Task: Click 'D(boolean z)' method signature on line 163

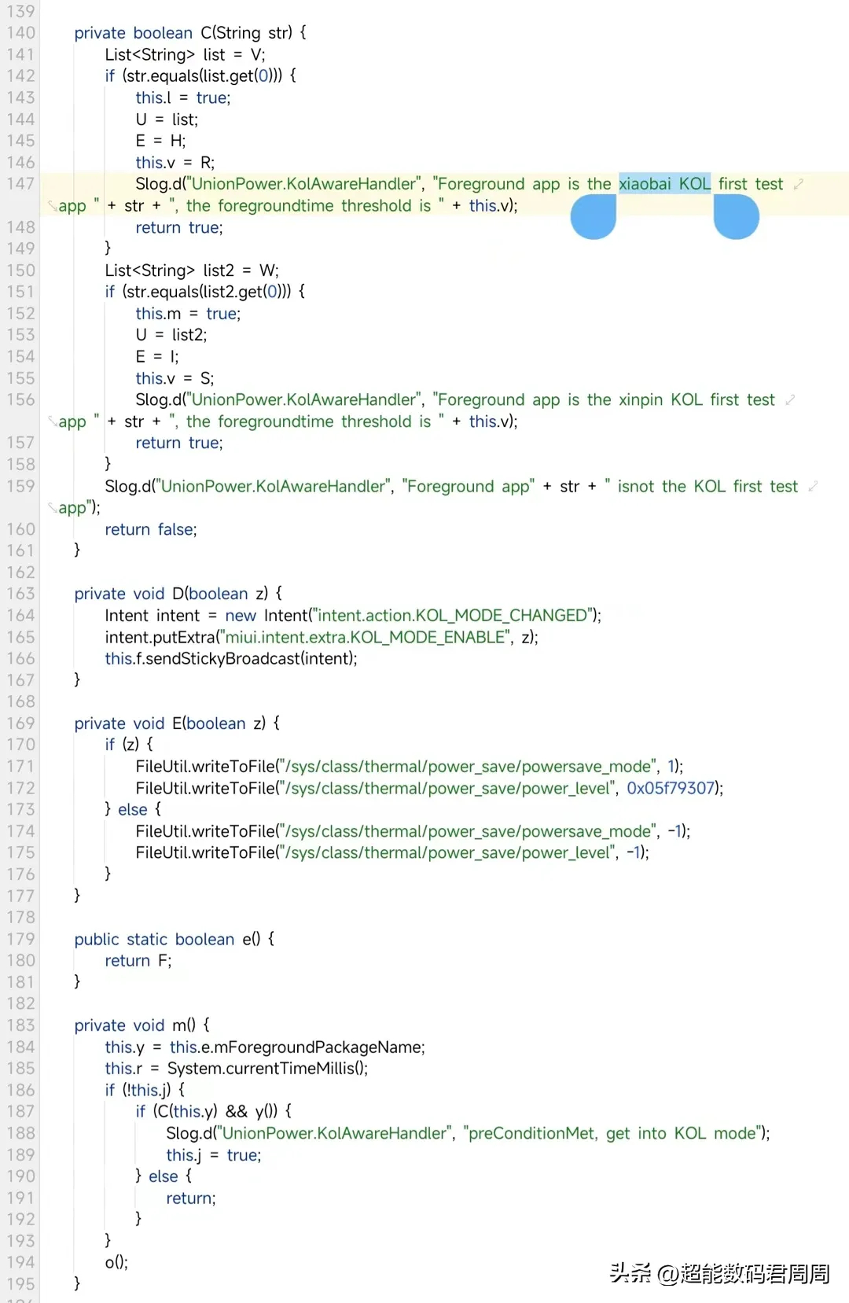Action: tap(222, 594)
